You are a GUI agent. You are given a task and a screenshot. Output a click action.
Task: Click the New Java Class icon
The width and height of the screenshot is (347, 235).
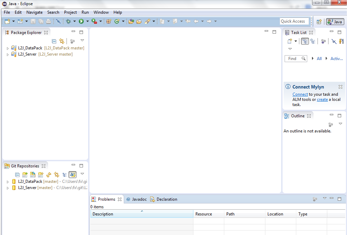(x=117, y=21)
